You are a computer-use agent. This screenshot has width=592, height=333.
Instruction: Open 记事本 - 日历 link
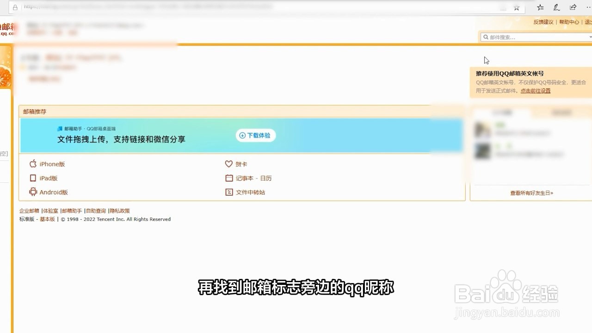click(254, 178)
